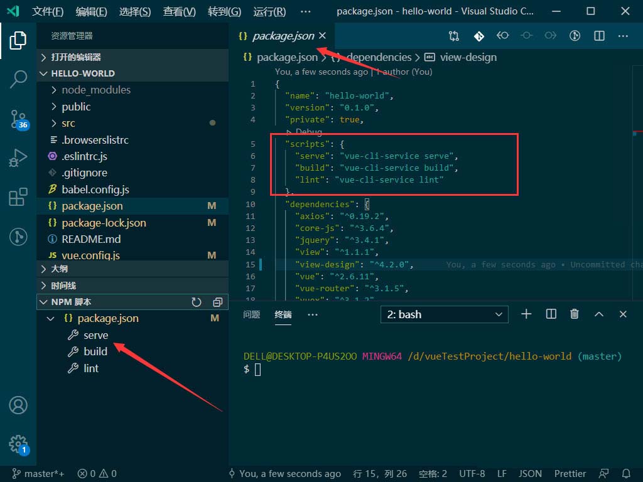Open file history with the GitLens clock icon
Viewport: 643px width, 482px height.
click(575, 36)
